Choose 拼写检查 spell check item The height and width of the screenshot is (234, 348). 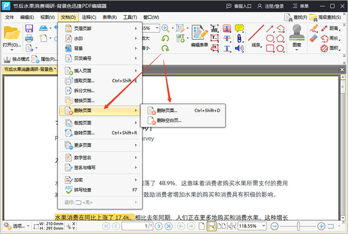click(101, 190)
